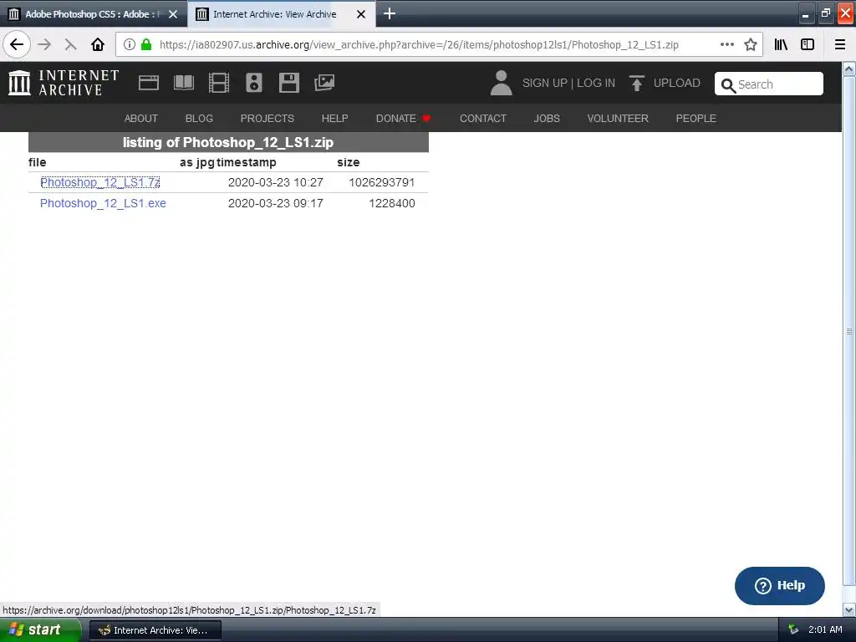The image size is (856, 642).
Task: Select the Internet Archive: View Archive tab
Action: pos(281,14)
